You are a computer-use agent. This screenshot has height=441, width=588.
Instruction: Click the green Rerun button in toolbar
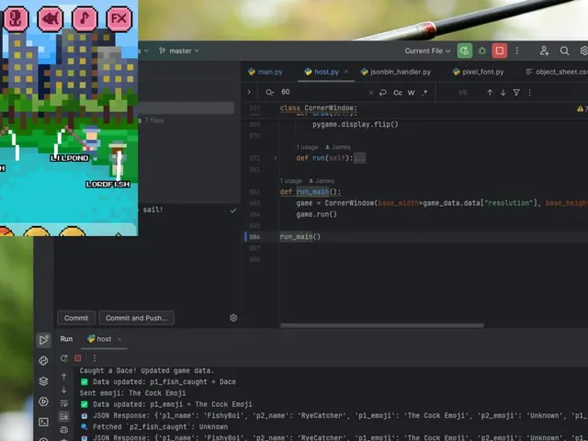tap(464, 51)
